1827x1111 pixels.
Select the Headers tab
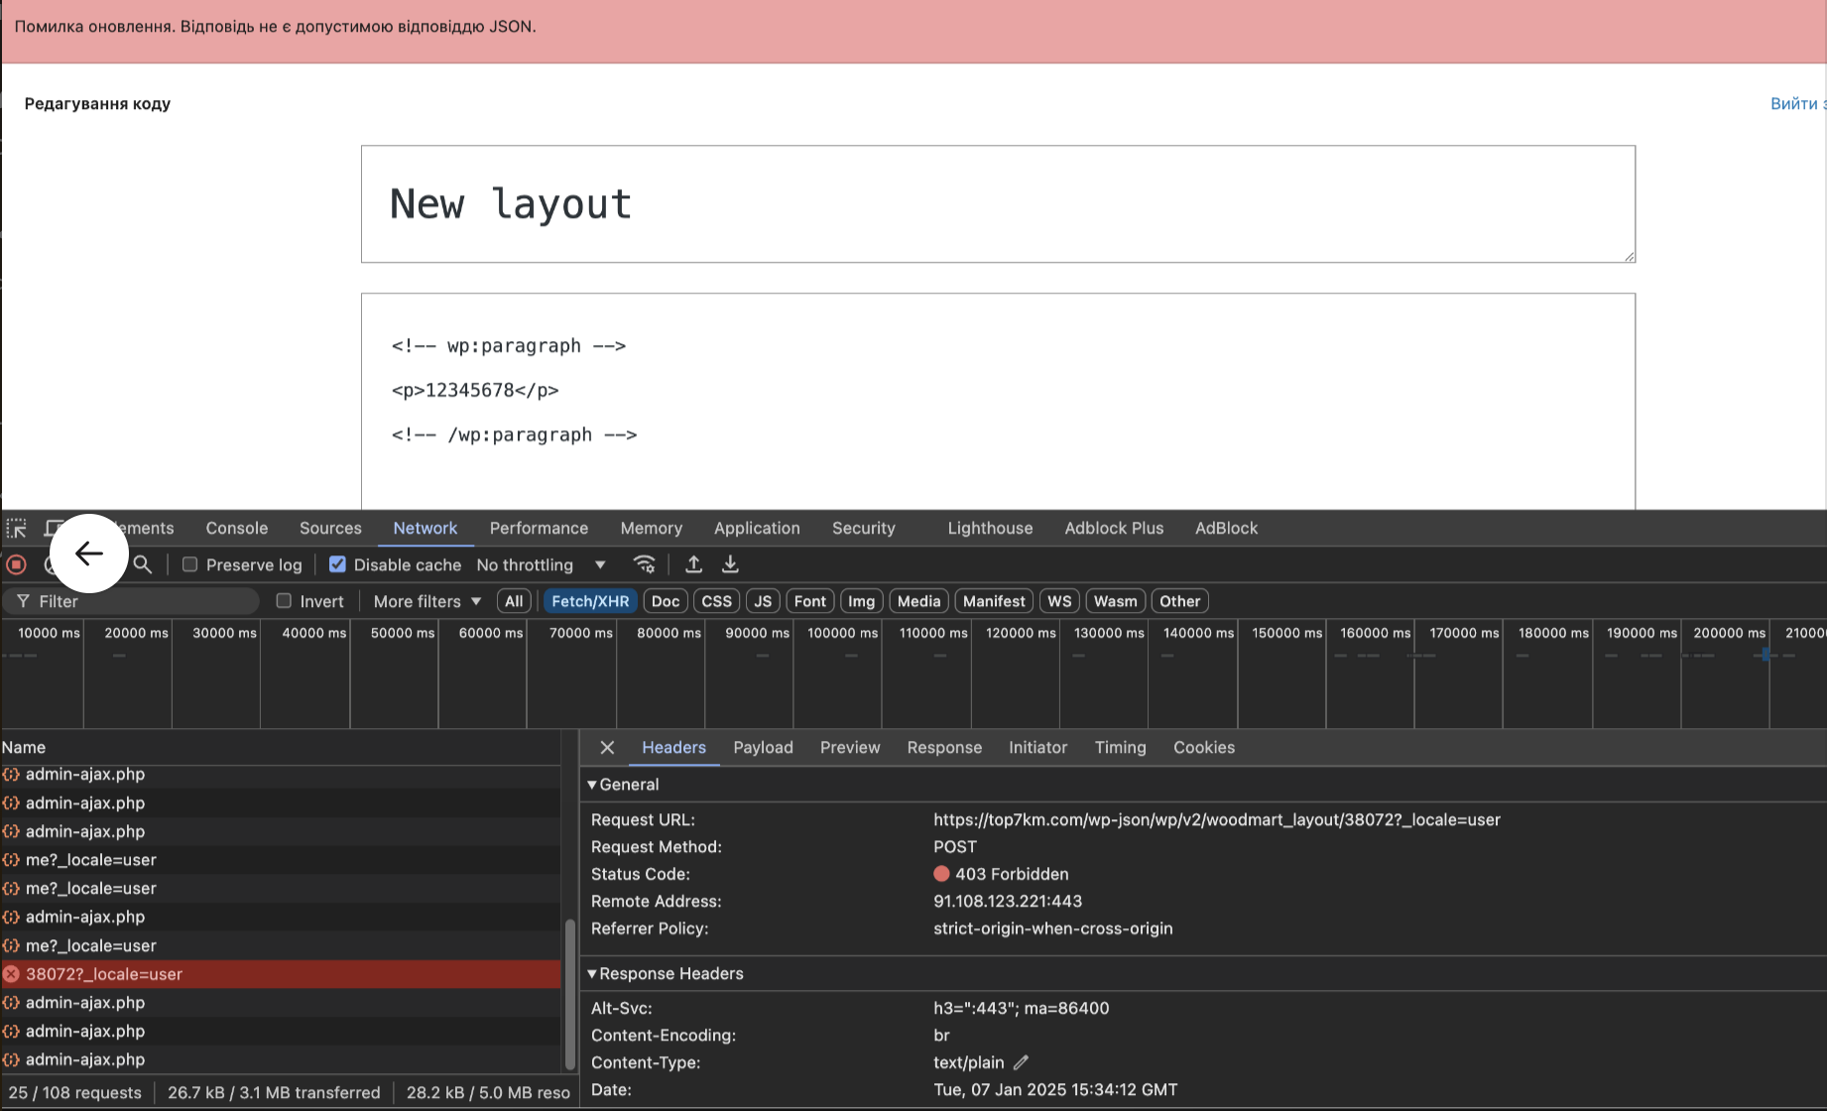tap(673, 748)
